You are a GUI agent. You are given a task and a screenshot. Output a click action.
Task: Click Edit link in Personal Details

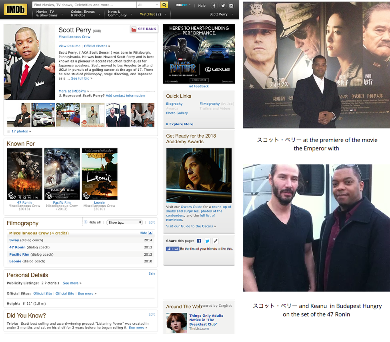point(152,274)
